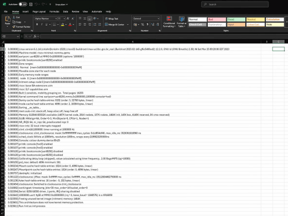Image resolution: width=288 pixels, height=216 pixels.
Task: Switch to the Page Layout tab
Action: point(39,11)
